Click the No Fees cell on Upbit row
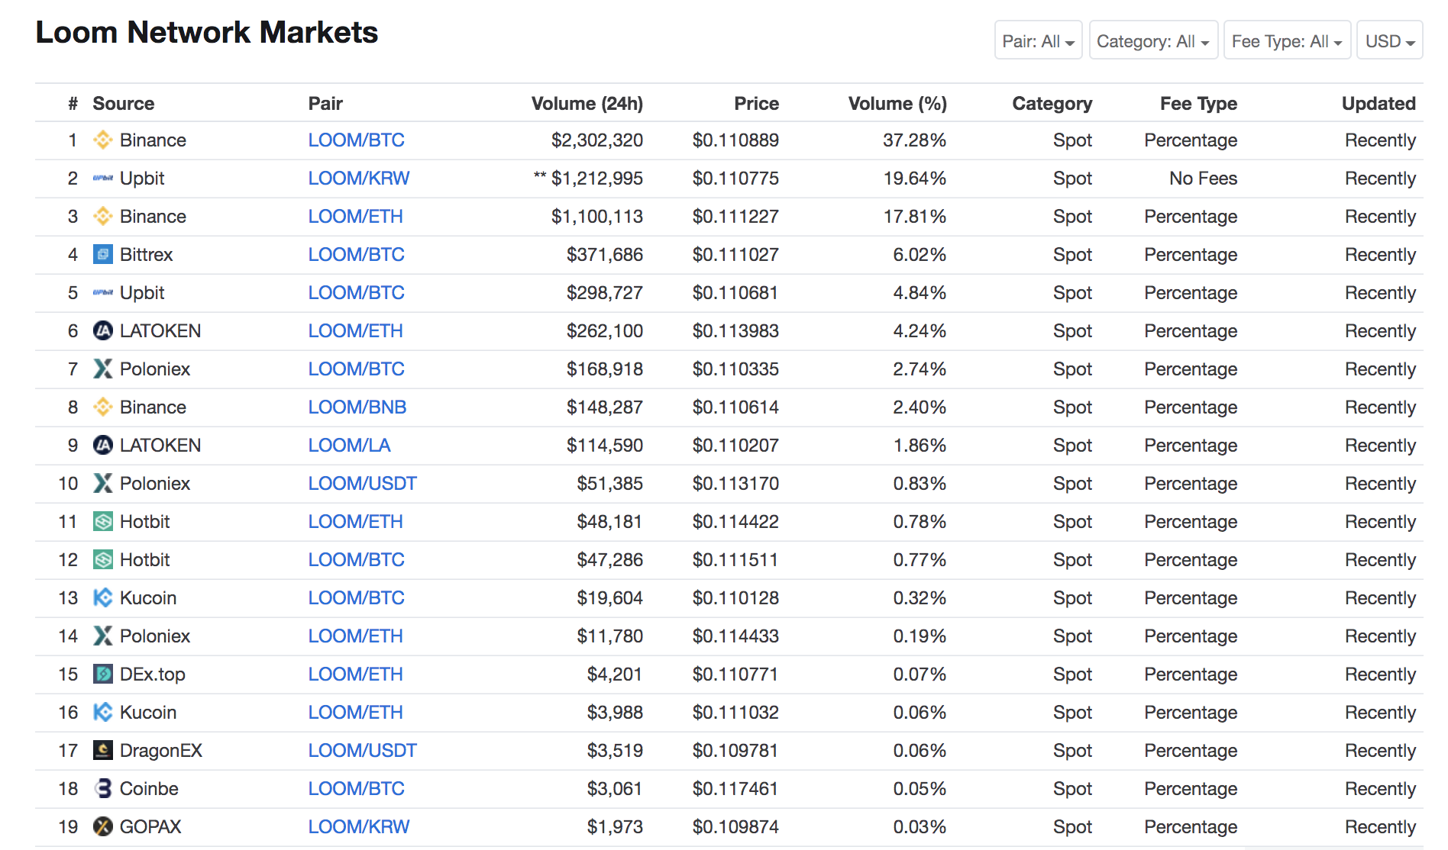 [x=1203, y=178]
